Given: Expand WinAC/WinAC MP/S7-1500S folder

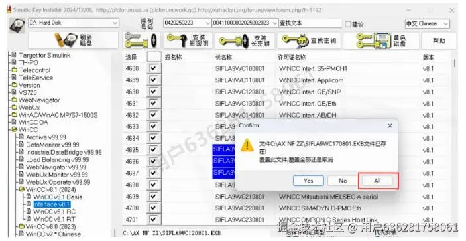Looking at the screenshot, I should (x=14, y=115).
